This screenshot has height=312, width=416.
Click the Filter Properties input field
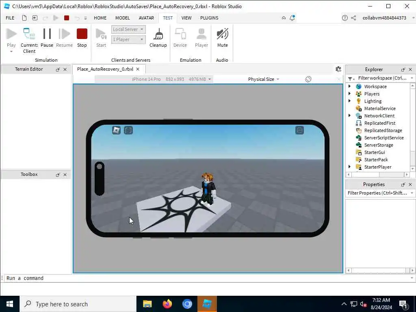[377, 193]
